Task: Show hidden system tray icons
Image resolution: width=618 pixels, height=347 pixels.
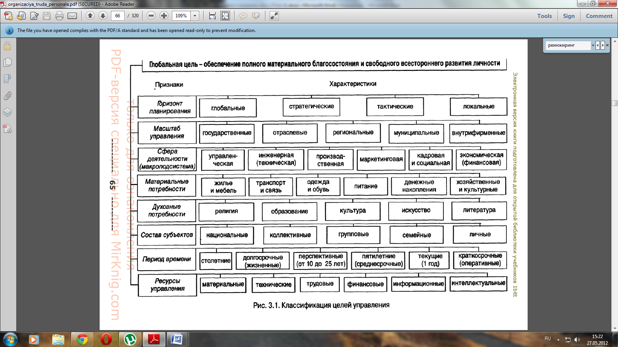Action: click(558, 340)
